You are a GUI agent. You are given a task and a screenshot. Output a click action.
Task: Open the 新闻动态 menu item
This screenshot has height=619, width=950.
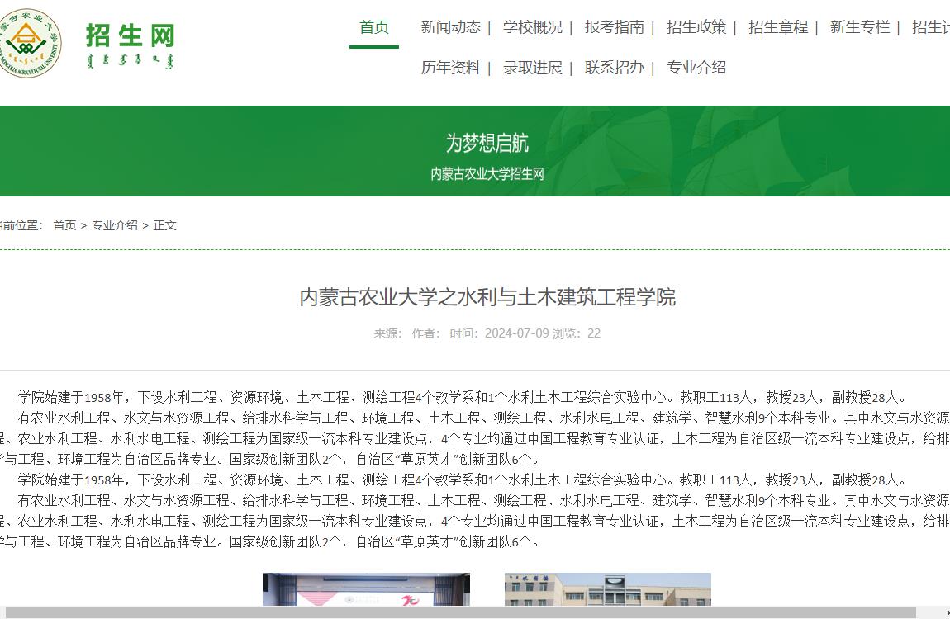tap(450, 27)
